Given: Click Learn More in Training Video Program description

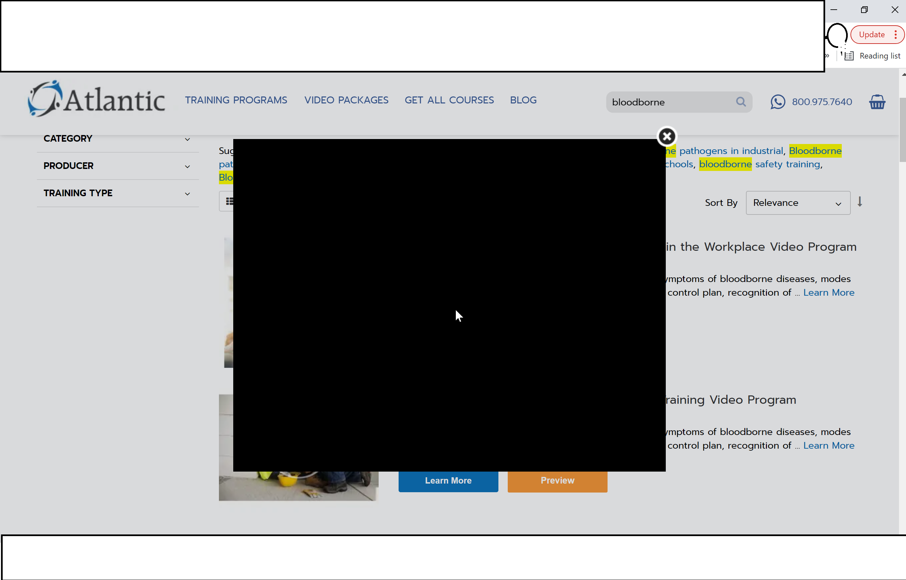Looking at the screenshot, I should [x=829, y=446].
